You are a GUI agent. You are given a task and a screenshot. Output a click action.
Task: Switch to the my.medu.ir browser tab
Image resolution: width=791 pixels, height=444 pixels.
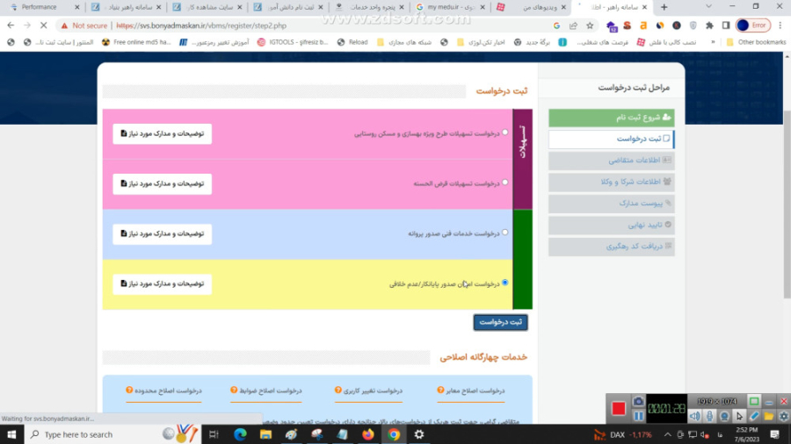point(450,7)
